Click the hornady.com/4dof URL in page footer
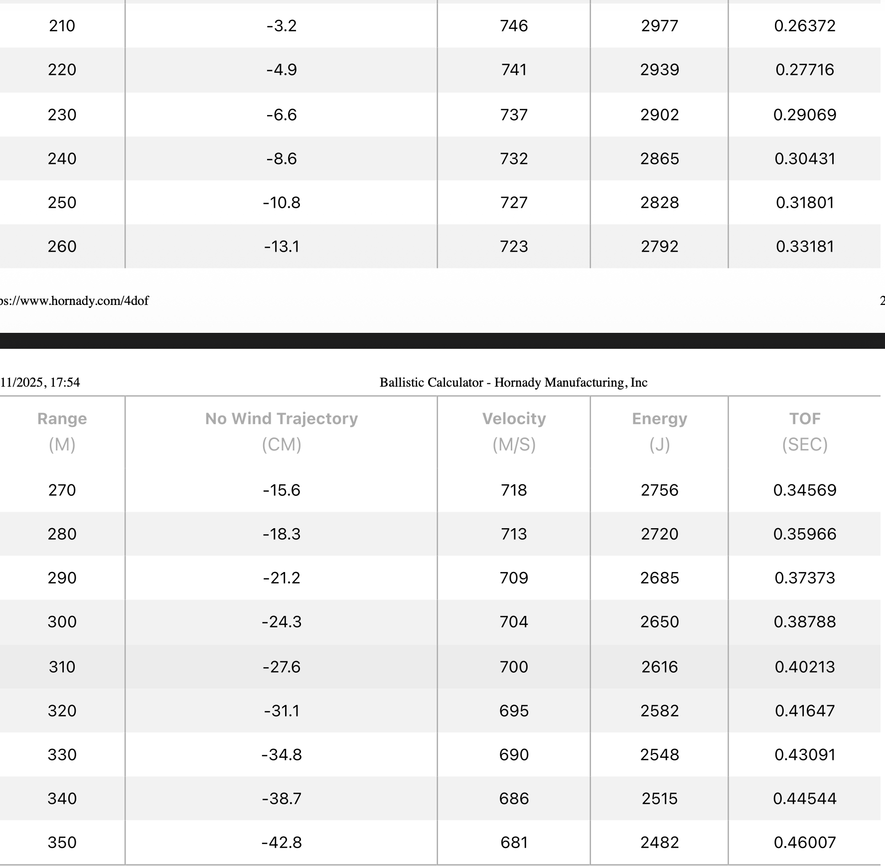 75,301
